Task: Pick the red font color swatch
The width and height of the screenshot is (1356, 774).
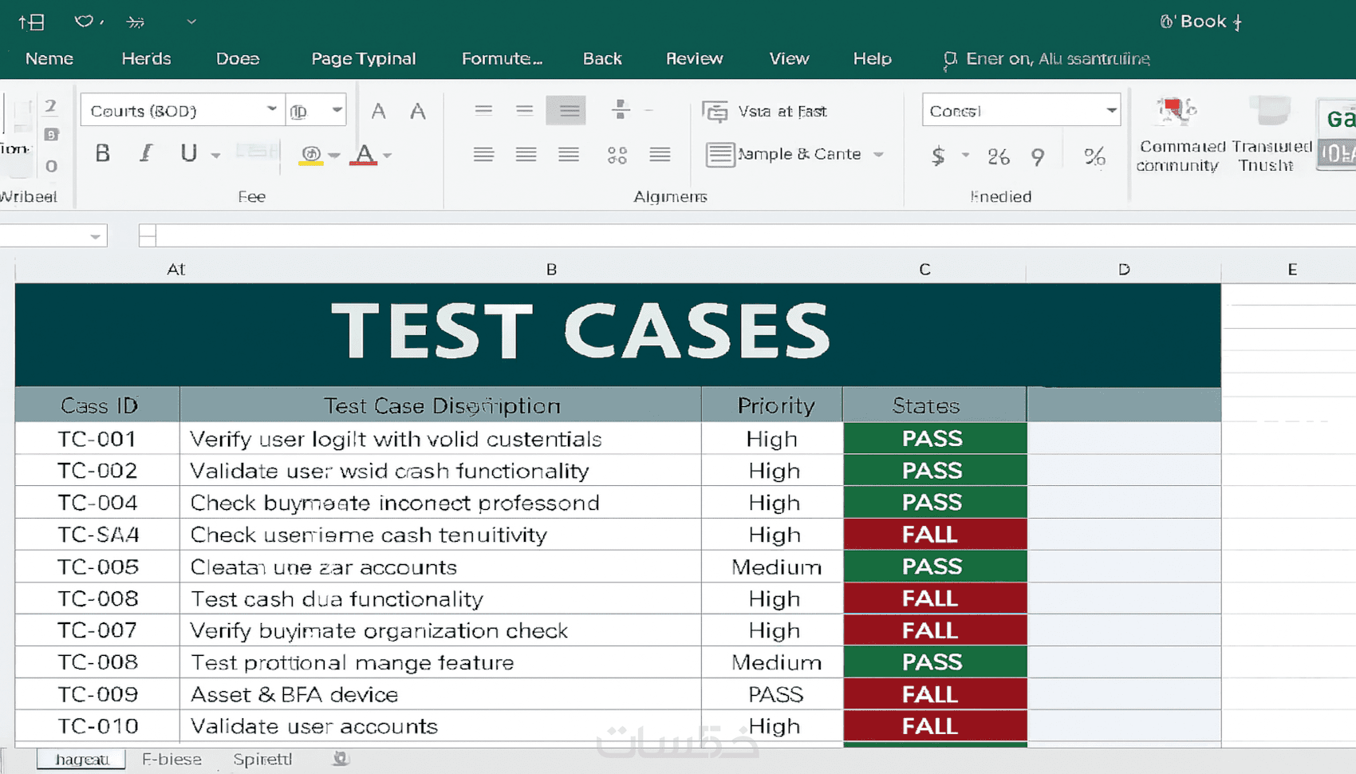Action: [x=365, y=154]
